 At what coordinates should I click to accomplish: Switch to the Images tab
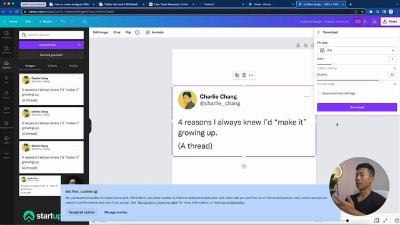[30, 66]
